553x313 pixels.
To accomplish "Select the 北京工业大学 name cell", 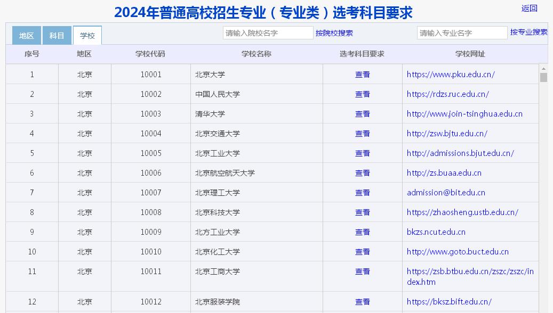I will pyautogui.click(x=257, y=153).
